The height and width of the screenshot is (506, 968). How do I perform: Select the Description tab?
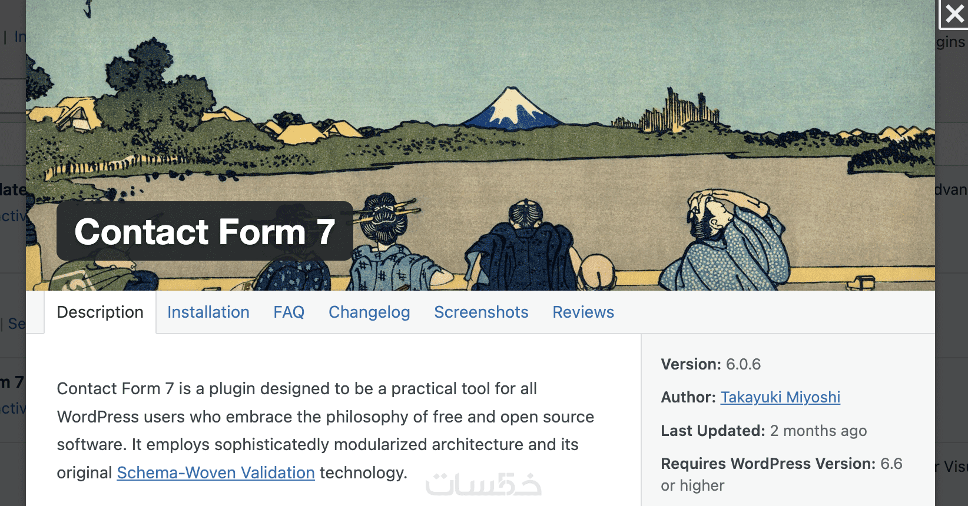tap(100, 312)
